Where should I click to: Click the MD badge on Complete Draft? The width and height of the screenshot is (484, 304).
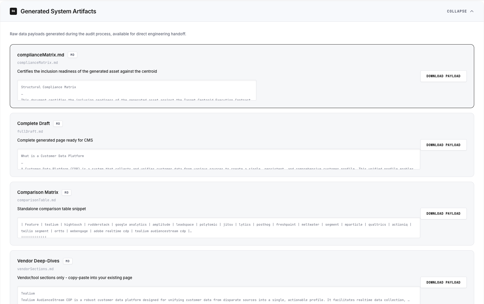[58, 123]
